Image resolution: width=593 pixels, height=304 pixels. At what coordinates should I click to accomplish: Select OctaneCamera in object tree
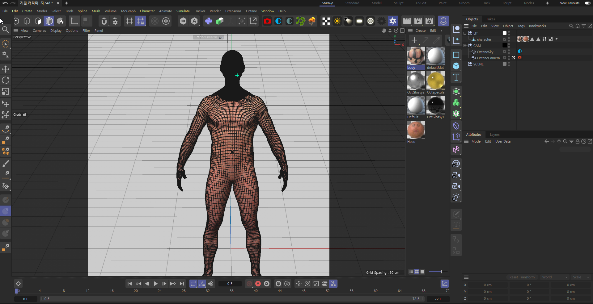pos(488,58)
